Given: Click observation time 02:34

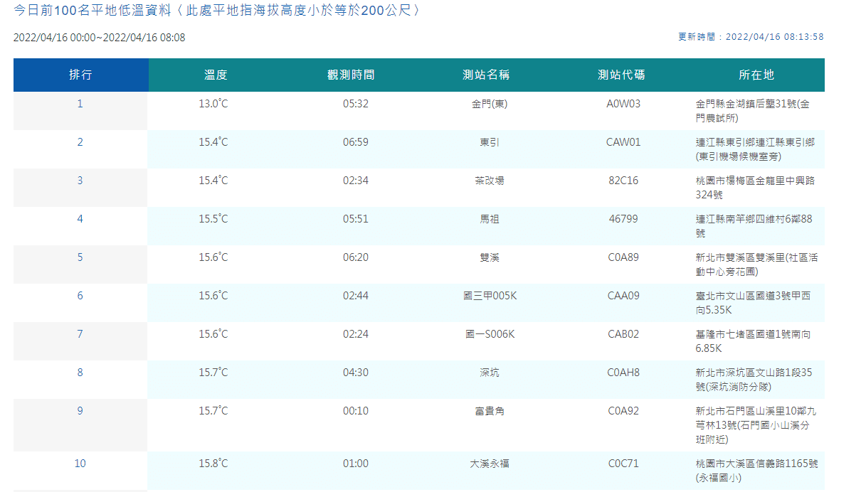Looking at the screenshot, I should tap(356, 180).
